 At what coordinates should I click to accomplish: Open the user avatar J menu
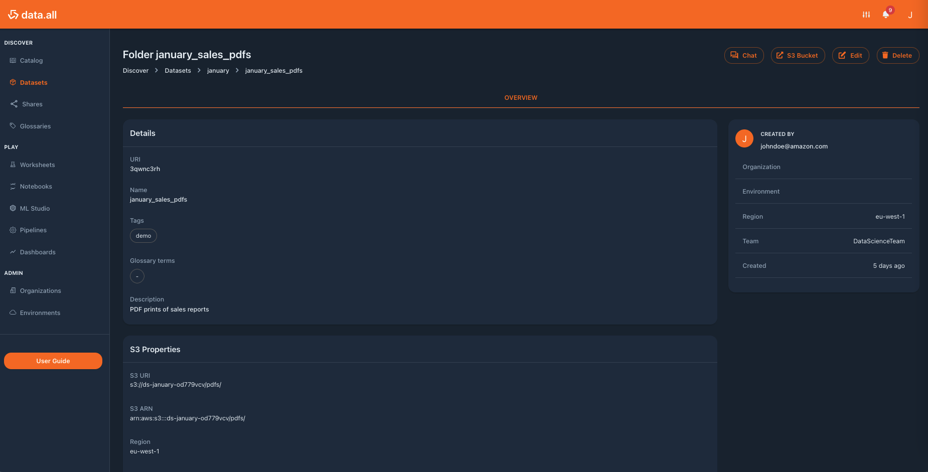click(910, 15)
